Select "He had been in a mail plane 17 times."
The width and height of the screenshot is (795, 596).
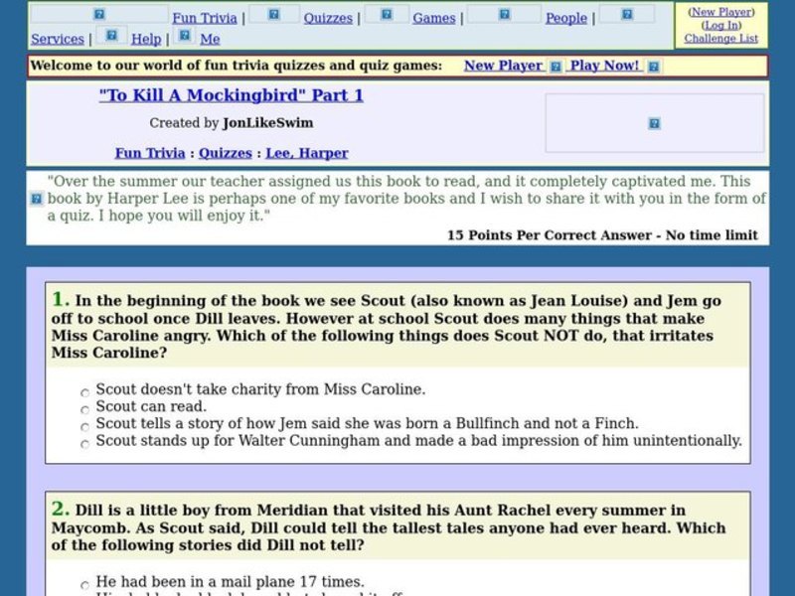pos(85,584)
